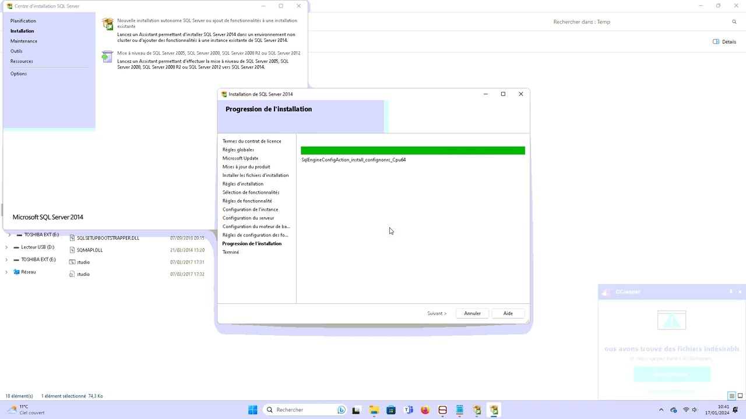The width and height of the screenshot is (746, 419).
Task: Click the 18 élément(s) status bar text
Action: pyautogui.click(x=19, y=396)
